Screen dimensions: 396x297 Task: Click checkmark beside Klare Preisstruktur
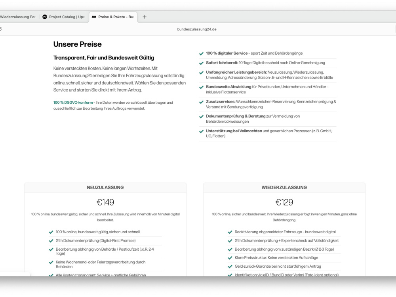point(230,258)
